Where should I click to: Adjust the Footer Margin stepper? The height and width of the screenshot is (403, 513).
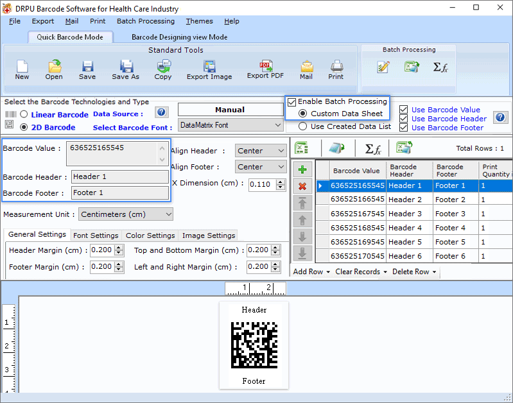(119, 267)
